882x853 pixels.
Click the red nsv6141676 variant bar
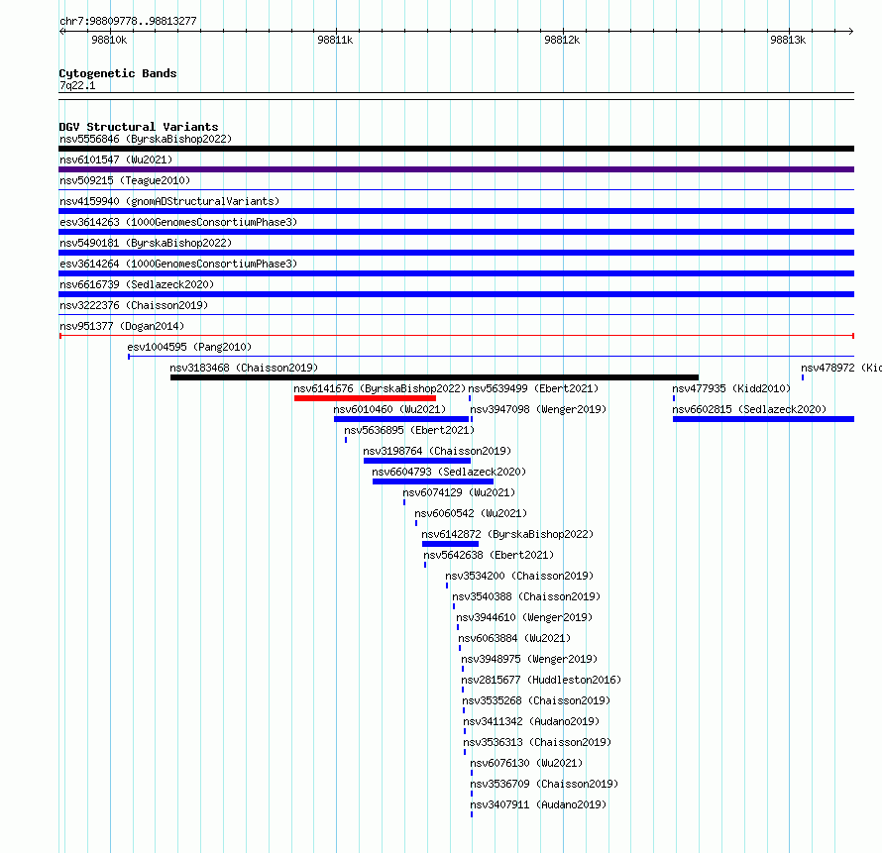[x=365, y=398]
